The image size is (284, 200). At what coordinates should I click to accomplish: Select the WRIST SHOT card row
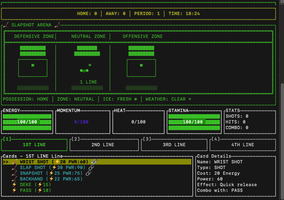97,162
